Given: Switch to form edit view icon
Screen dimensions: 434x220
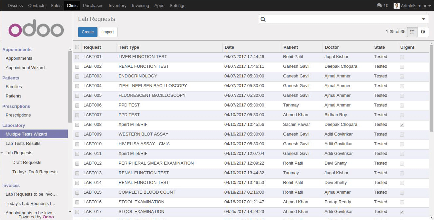Looking at the screenshot, I should coord(423,32).
